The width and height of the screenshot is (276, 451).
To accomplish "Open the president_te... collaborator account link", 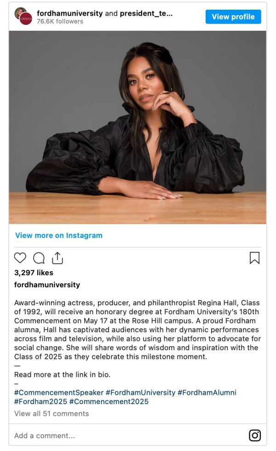I will [146, 13].
